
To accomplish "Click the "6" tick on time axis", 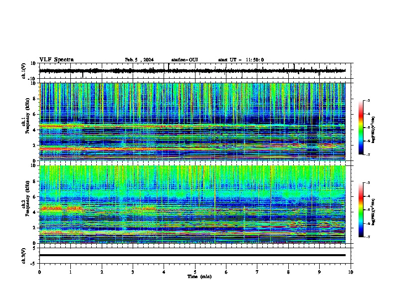I will pyautogui.click(x=226, y=272).
